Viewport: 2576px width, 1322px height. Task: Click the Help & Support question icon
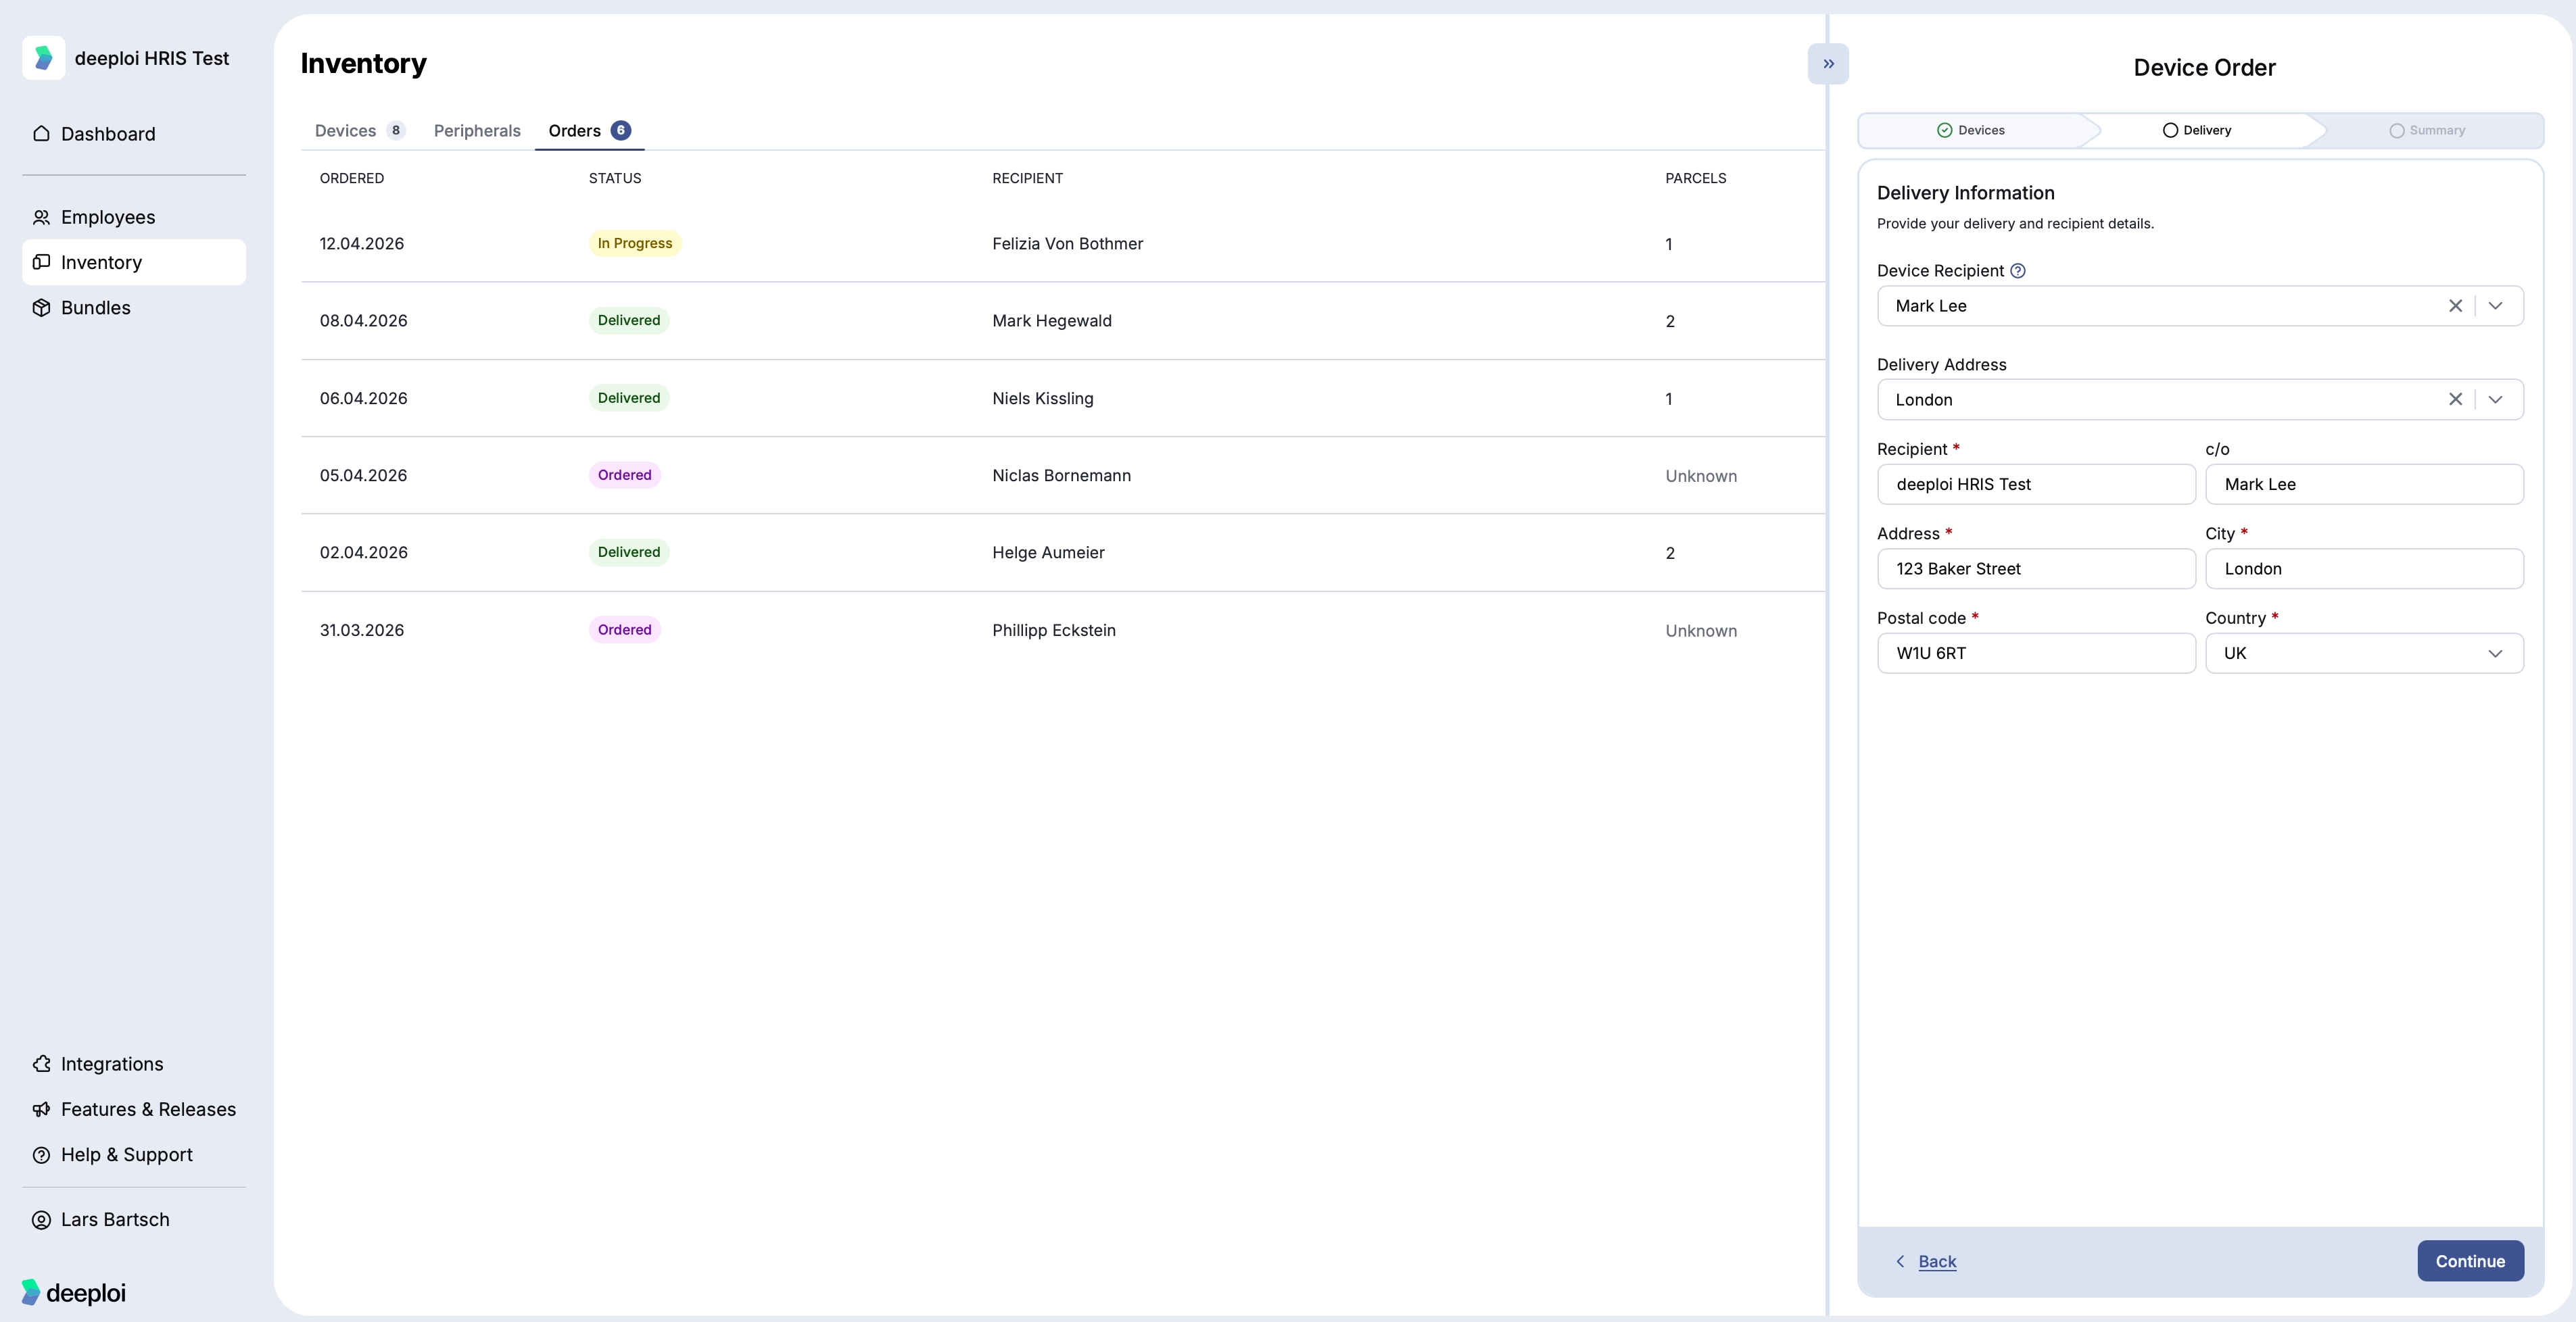41,1155
